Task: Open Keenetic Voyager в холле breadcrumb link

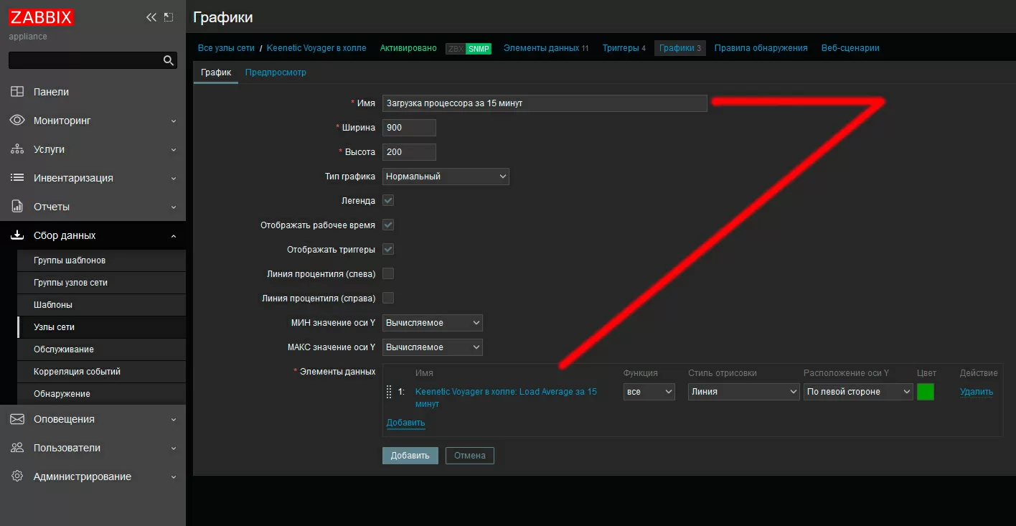Action: click(x=316, y=48)
